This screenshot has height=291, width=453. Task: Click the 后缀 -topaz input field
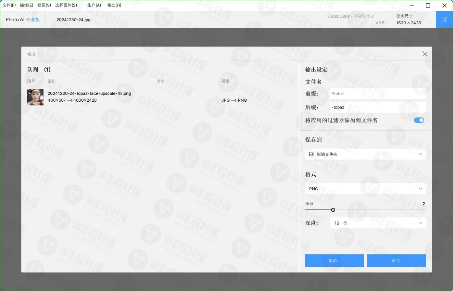click(378, 107)
